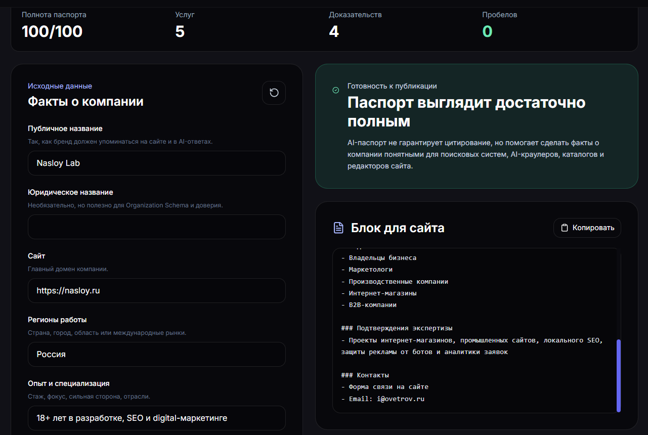Click the line '- Владельцы бизнеса'

pos(379,257)
